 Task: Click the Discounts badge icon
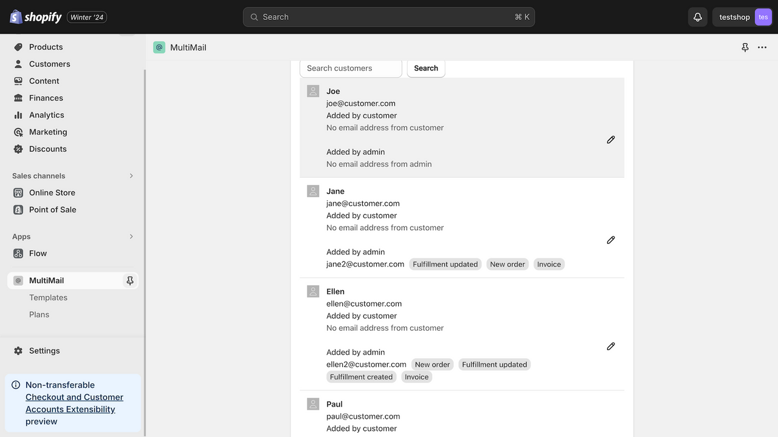(x=18, y=149)
